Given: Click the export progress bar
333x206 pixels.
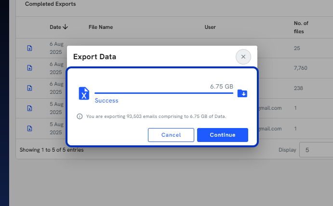Looking at the screenshot, I should tap(164, 93).
